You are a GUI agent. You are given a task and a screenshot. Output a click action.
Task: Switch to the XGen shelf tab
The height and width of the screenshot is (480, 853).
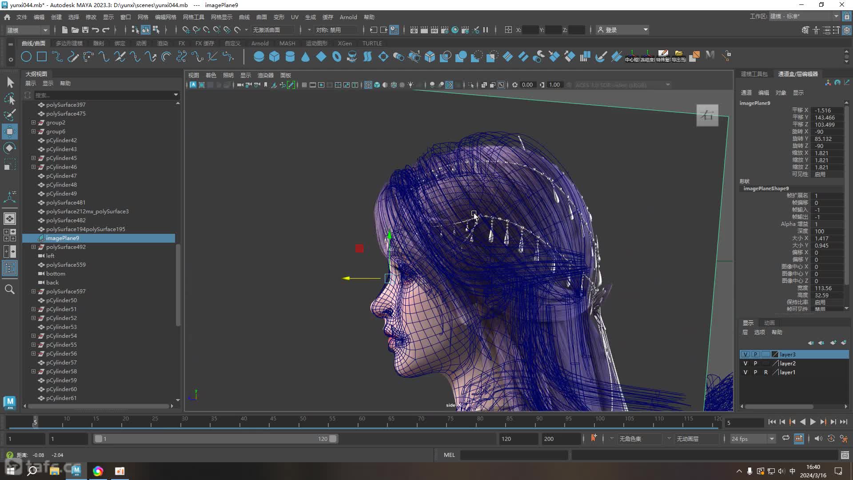[x=345, y=43]
